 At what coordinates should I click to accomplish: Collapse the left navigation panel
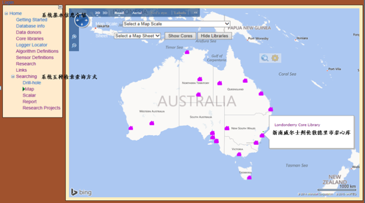[x=60, y=7]
